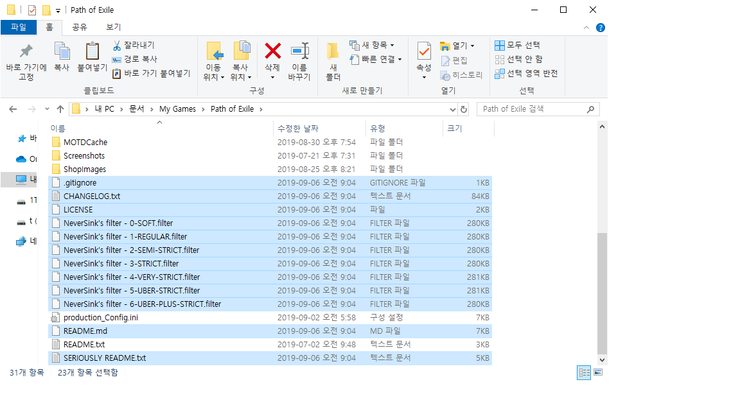
Task: Create a New folder (새 폴더)
Action: (x=333, y=62)
